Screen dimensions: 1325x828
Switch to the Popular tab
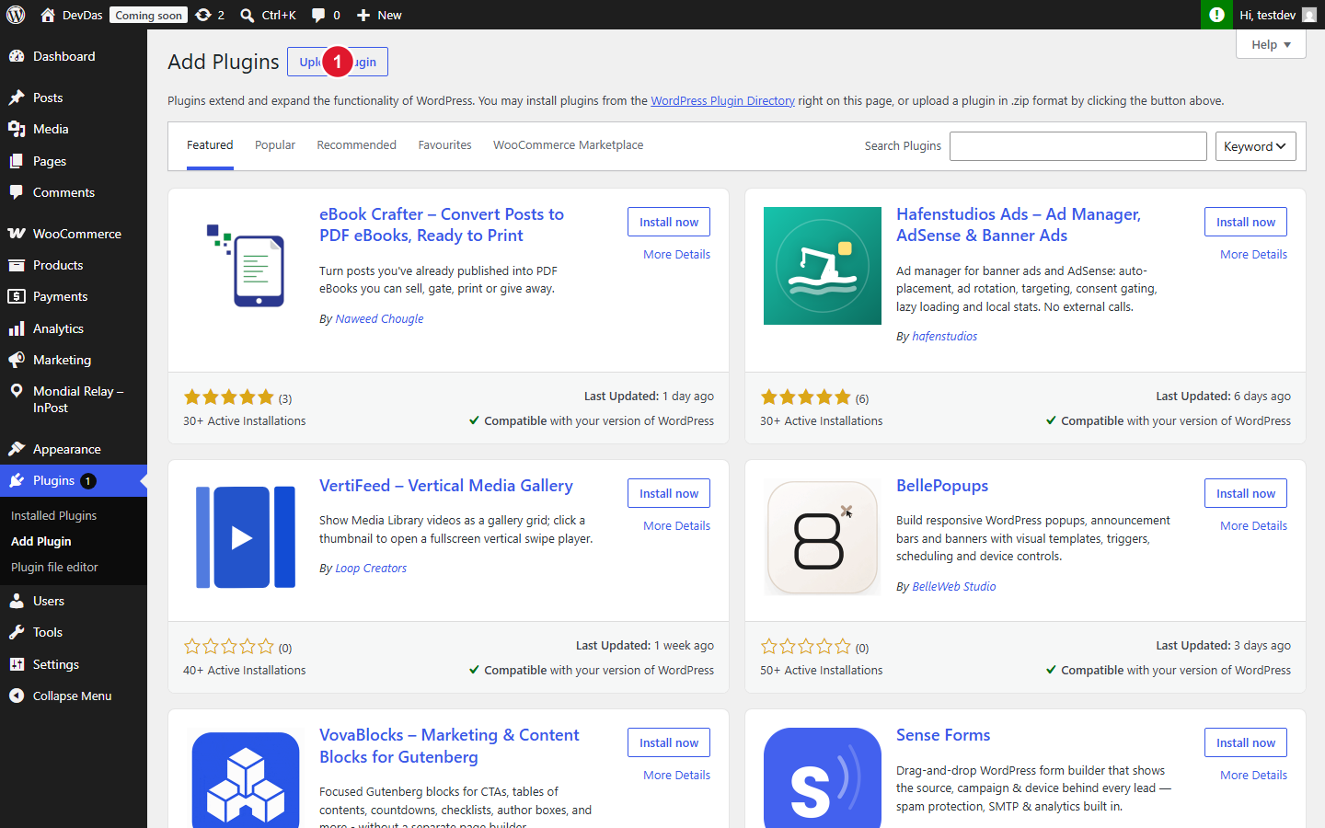coord(275,145)
